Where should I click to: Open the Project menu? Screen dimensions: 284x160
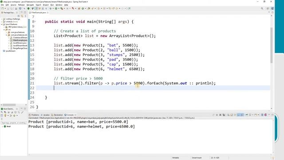pyautogui.click(x=46, y=5)
